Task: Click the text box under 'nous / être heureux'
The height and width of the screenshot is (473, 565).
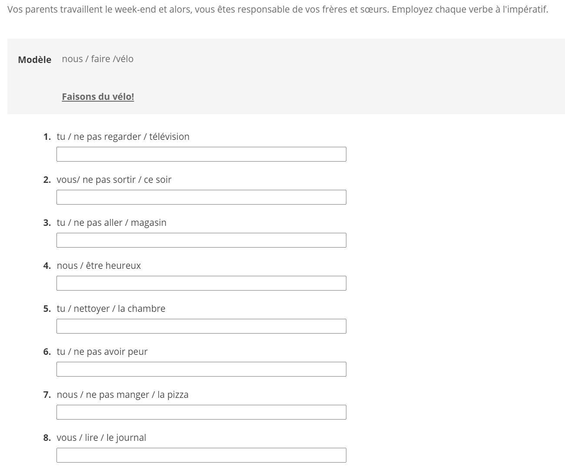Action: point(201,283)
